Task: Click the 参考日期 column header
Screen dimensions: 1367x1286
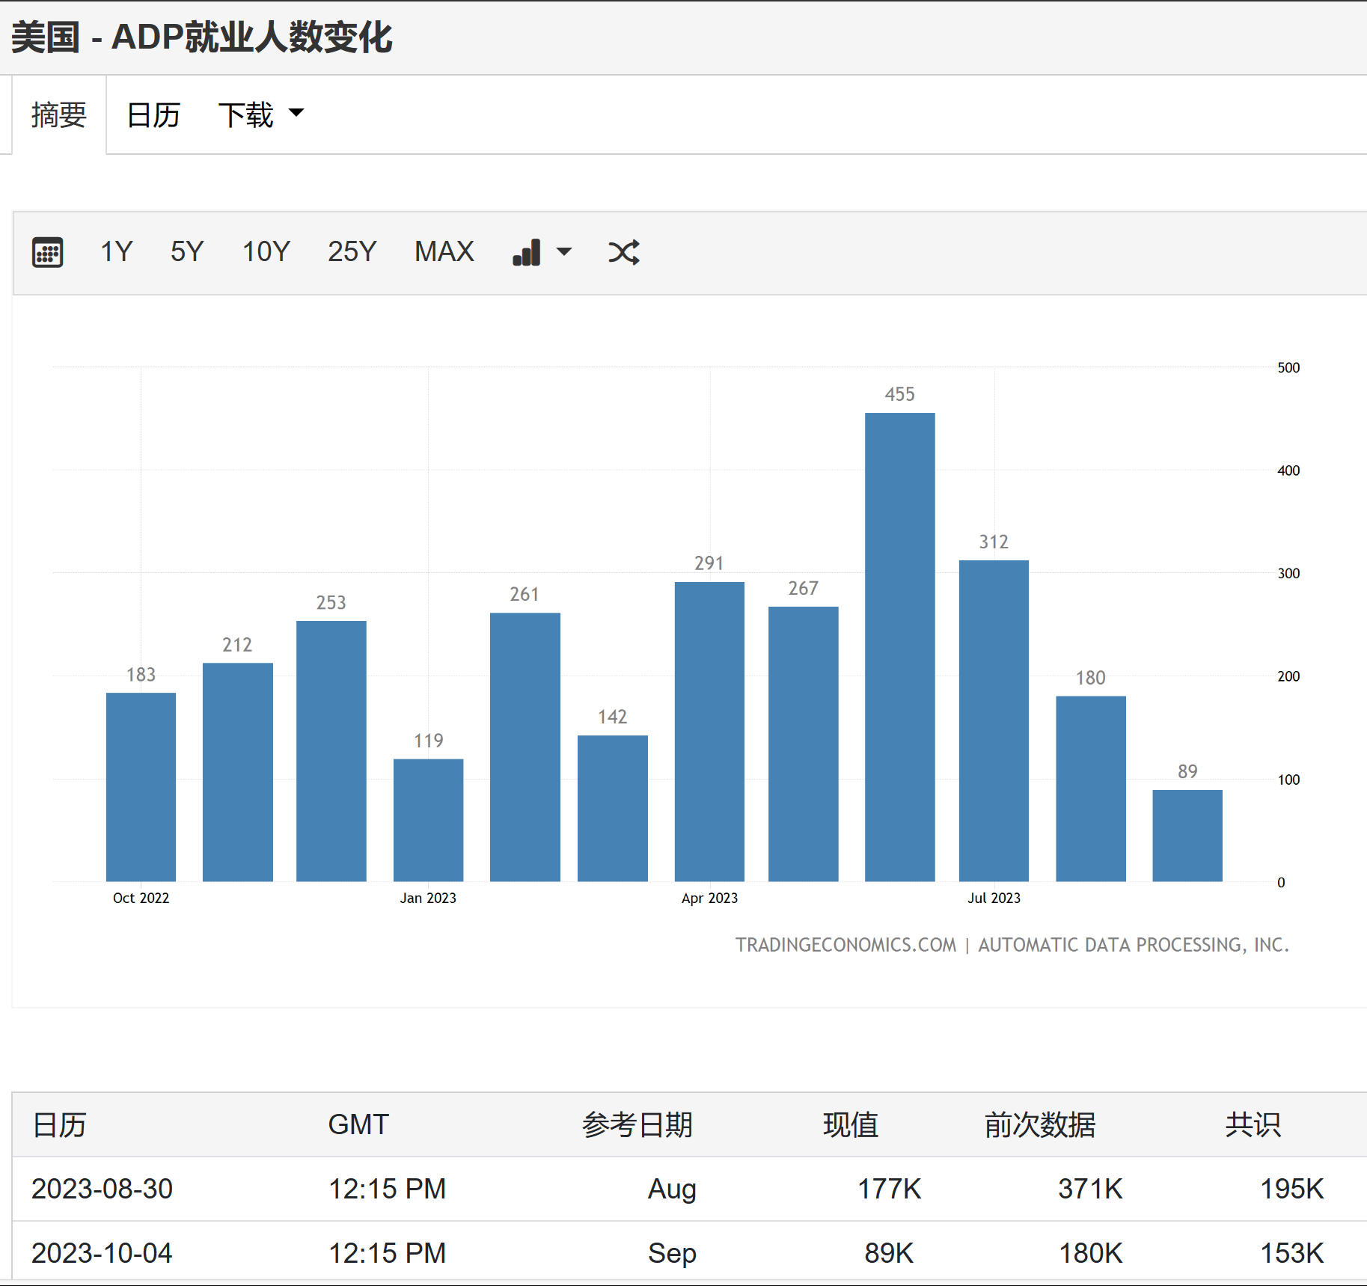Action: point(637,1124)
